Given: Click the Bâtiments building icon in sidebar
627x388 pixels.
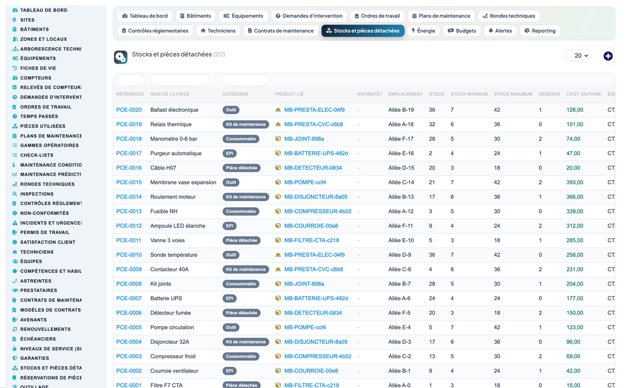Looking at the screenshot, I should coord(15,29).
